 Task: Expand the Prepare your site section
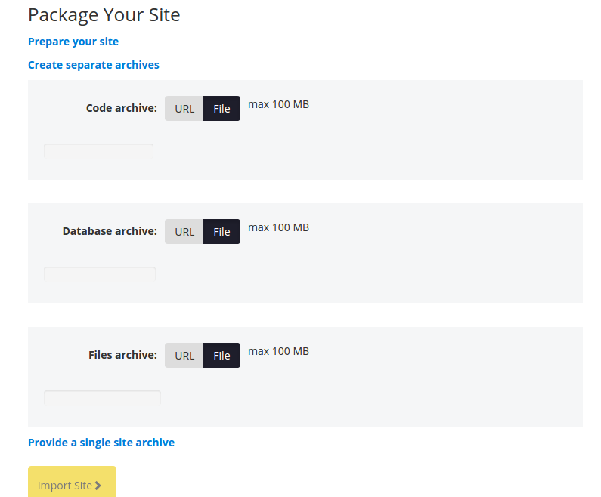coord(73,42)
